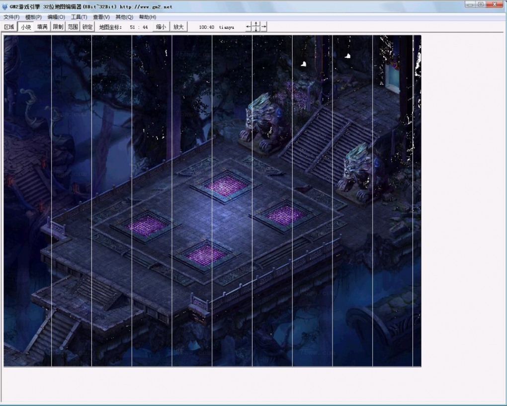This screenshot has height=406, width=507.
Task: Open the 帮助(H) help menu
Action: tap(148, 17)
